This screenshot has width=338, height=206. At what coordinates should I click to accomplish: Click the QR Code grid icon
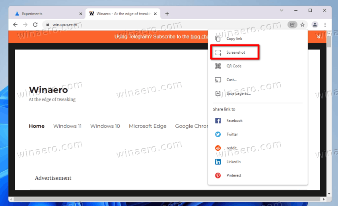pos(218,66)
